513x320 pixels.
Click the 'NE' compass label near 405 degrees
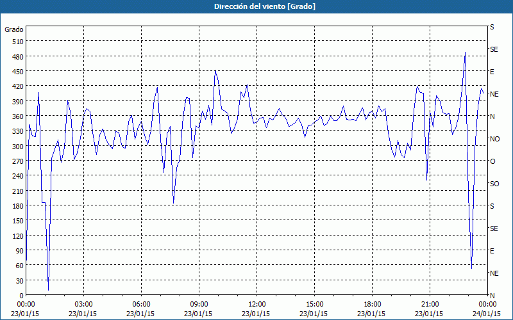click(x=494, y=94)
